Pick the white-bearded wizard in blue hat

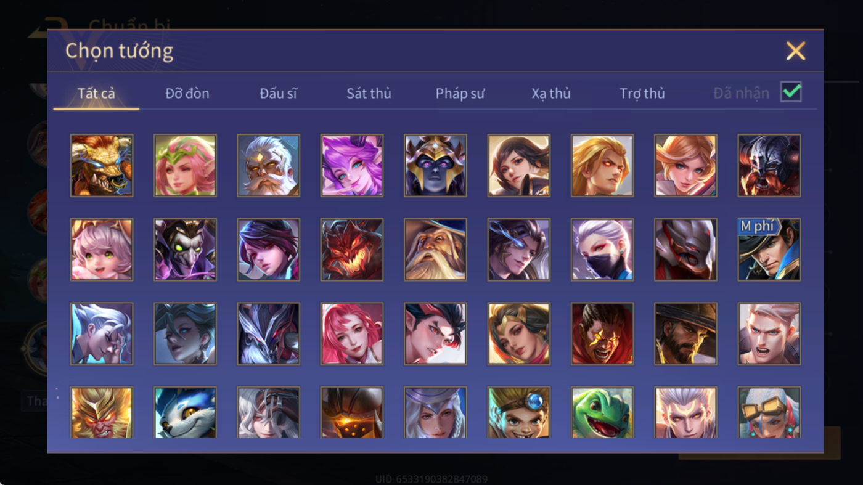tap(435, 250)
